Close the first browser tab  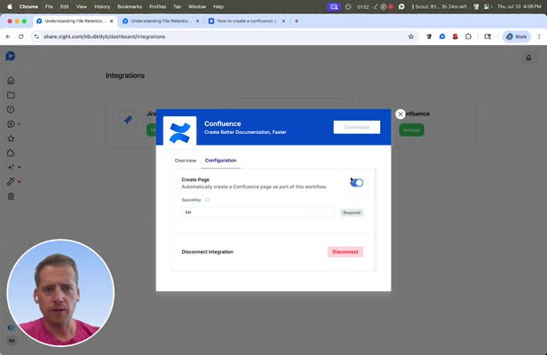point(111,21)
